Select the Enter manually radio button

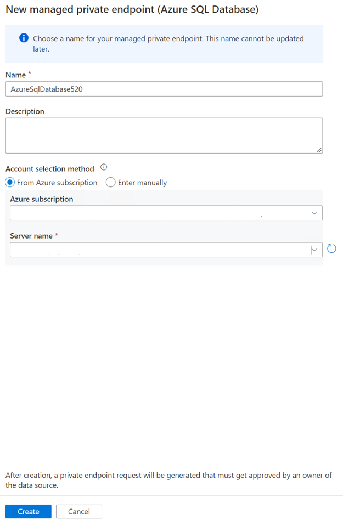tap(110, 182)
